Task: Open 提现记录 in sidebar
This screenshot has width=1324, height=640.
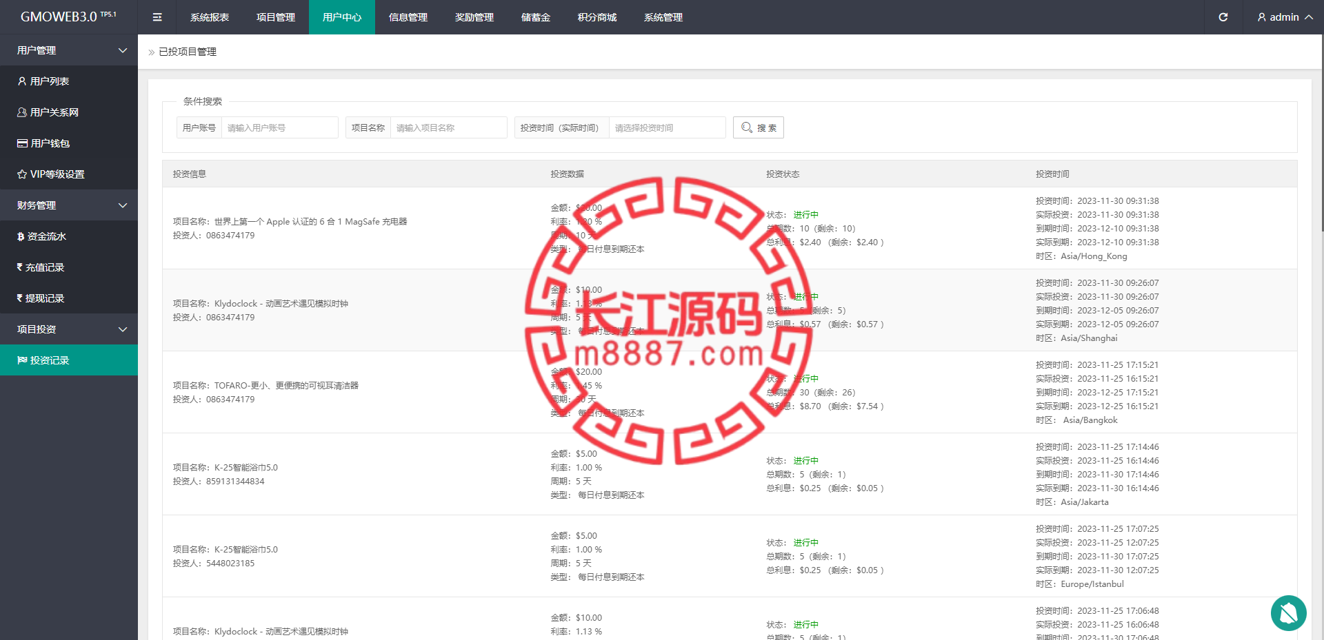Action: pos(69,298)
